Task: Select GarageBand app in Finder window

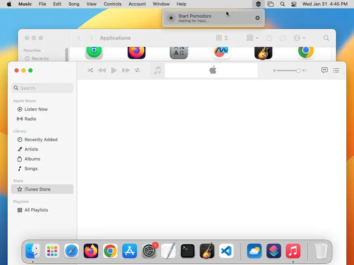Action: click(263, 52)
